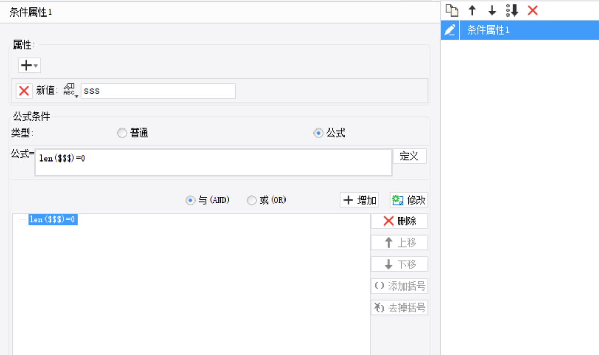Delete condition attribute with red X in toolbar

532,10
